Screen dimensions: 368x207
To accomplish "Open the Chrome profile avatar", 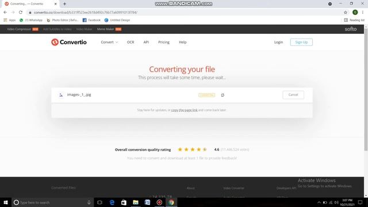I will [355, 12].
